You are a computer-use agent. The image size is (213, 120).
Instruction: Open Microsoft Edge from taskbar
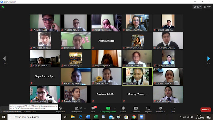pos(81,117)
